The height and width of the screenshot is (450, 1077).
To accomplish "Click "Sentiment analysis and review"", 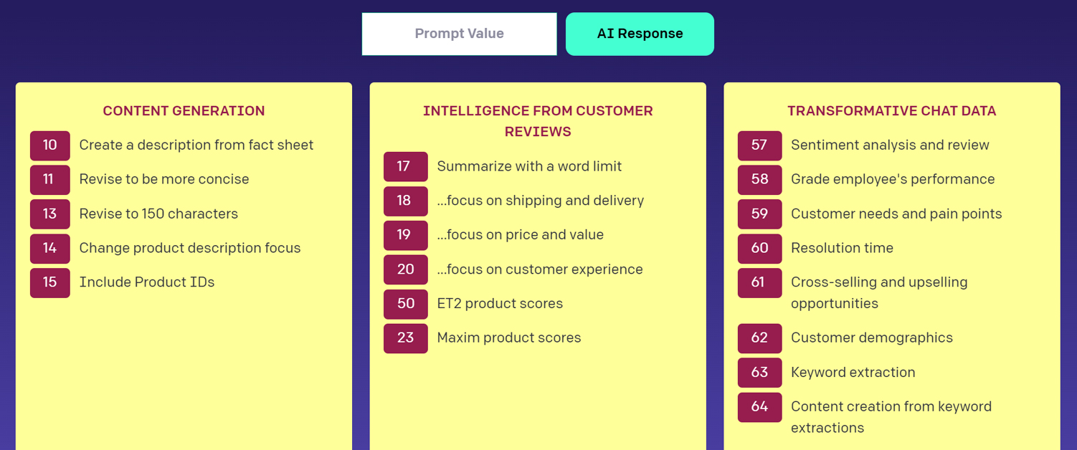I will pyautogui.click(x=889, y=145).
